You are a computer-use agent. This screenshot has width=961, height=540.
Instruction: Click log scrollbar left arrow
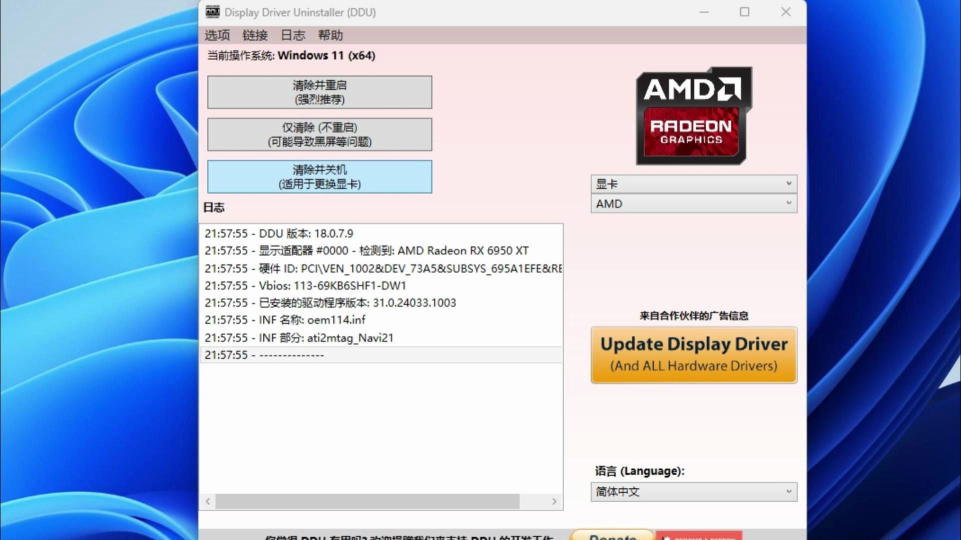click(x=208, y=501)
